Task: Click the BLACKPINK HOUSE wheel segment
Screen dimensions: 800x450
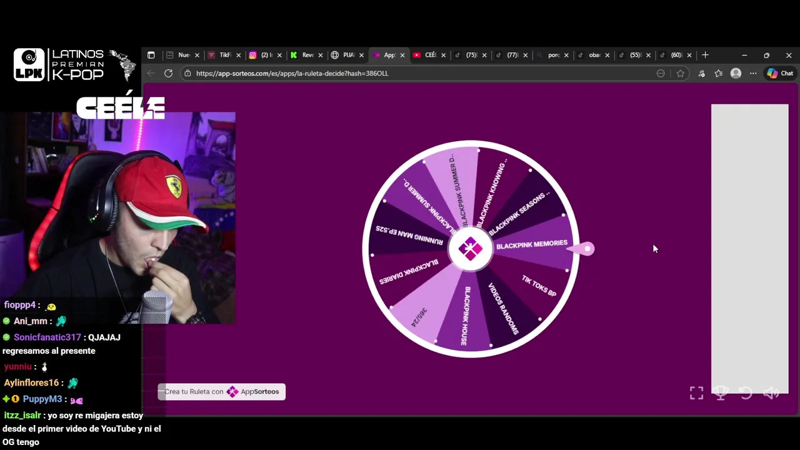Action: click(x=465, y=316)
